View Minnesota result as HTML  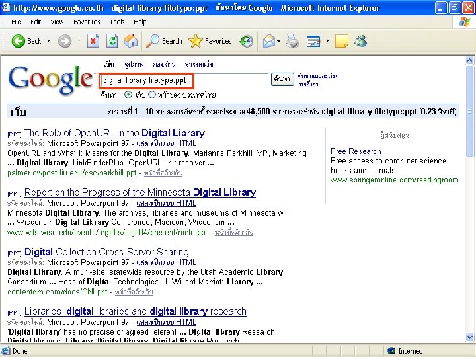(167, 203)
